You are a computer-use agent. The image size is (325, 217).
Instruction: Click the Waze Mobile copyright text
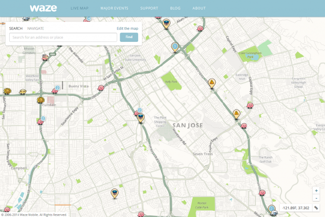click(33, 215)
